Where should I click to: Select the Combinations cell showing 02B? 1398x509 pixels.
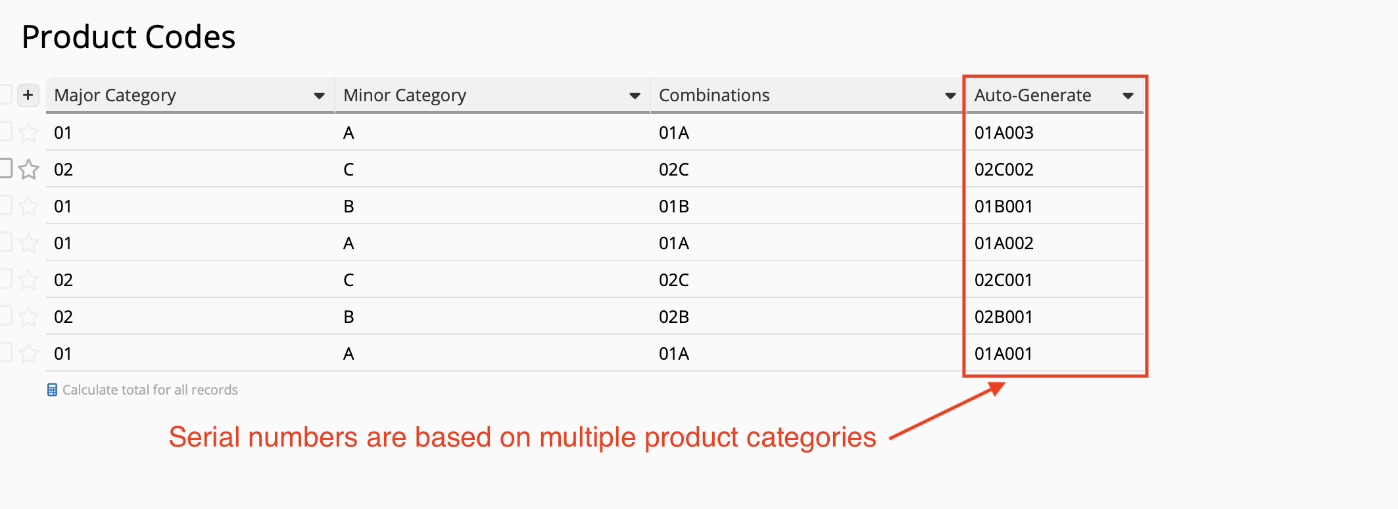point(674,317)
